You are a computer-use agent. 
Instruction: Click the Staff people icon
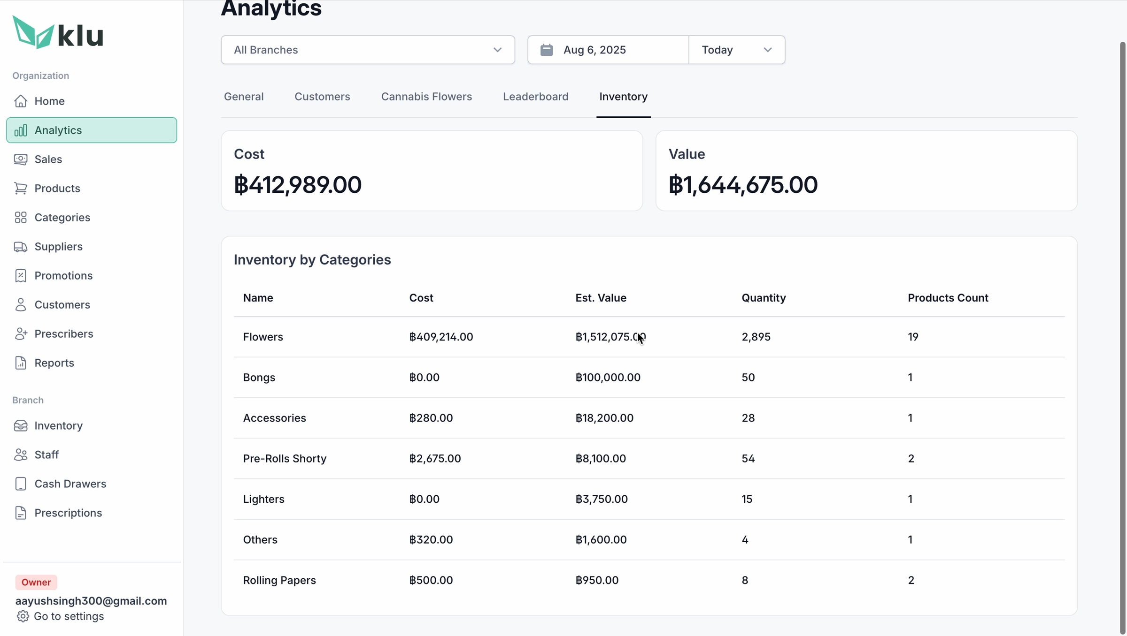tap(21, 454)
